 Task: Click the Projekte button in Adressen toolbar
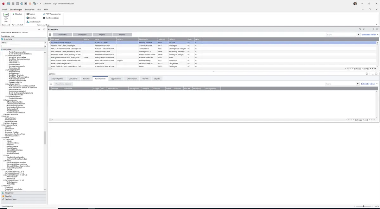click(x=122, y=35)
